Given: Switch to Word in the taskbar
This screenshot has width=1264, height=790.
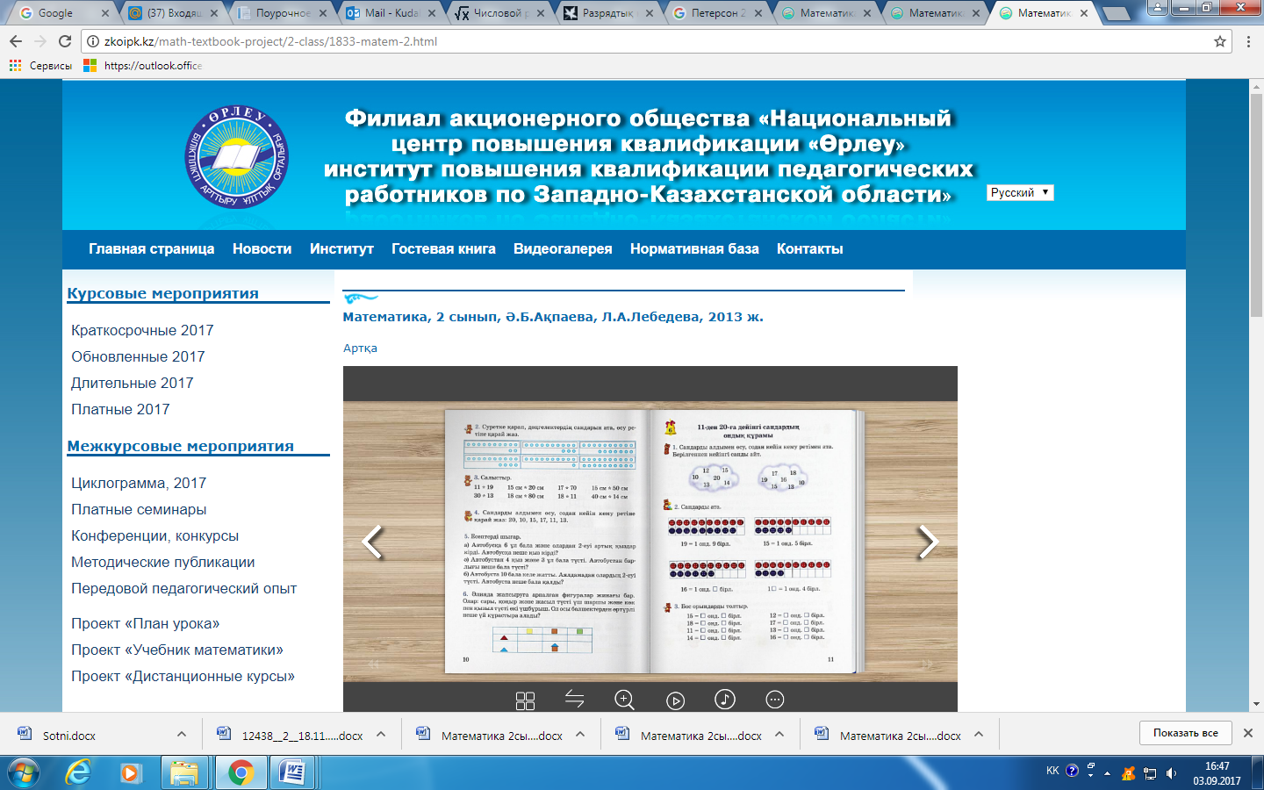Looking at the screenshot, I should (291, 772).
